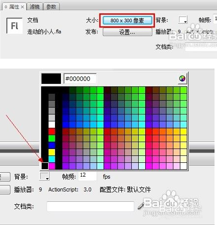Click the pencil icon beside 文档类 field
This screenshot has width=217, height=225.
pyautogui.click(x=141, y=206)
